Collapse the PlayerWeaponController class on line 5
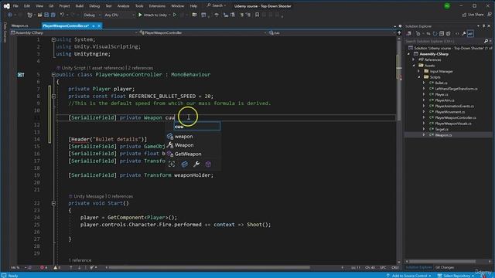 coord(53,75)
